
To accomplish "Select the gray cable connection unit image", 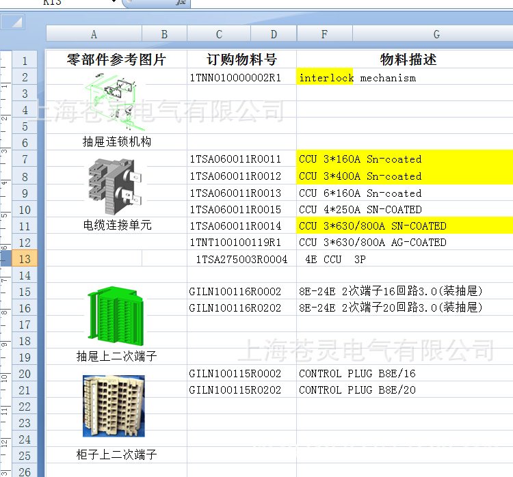I will [x=114, y=185].
